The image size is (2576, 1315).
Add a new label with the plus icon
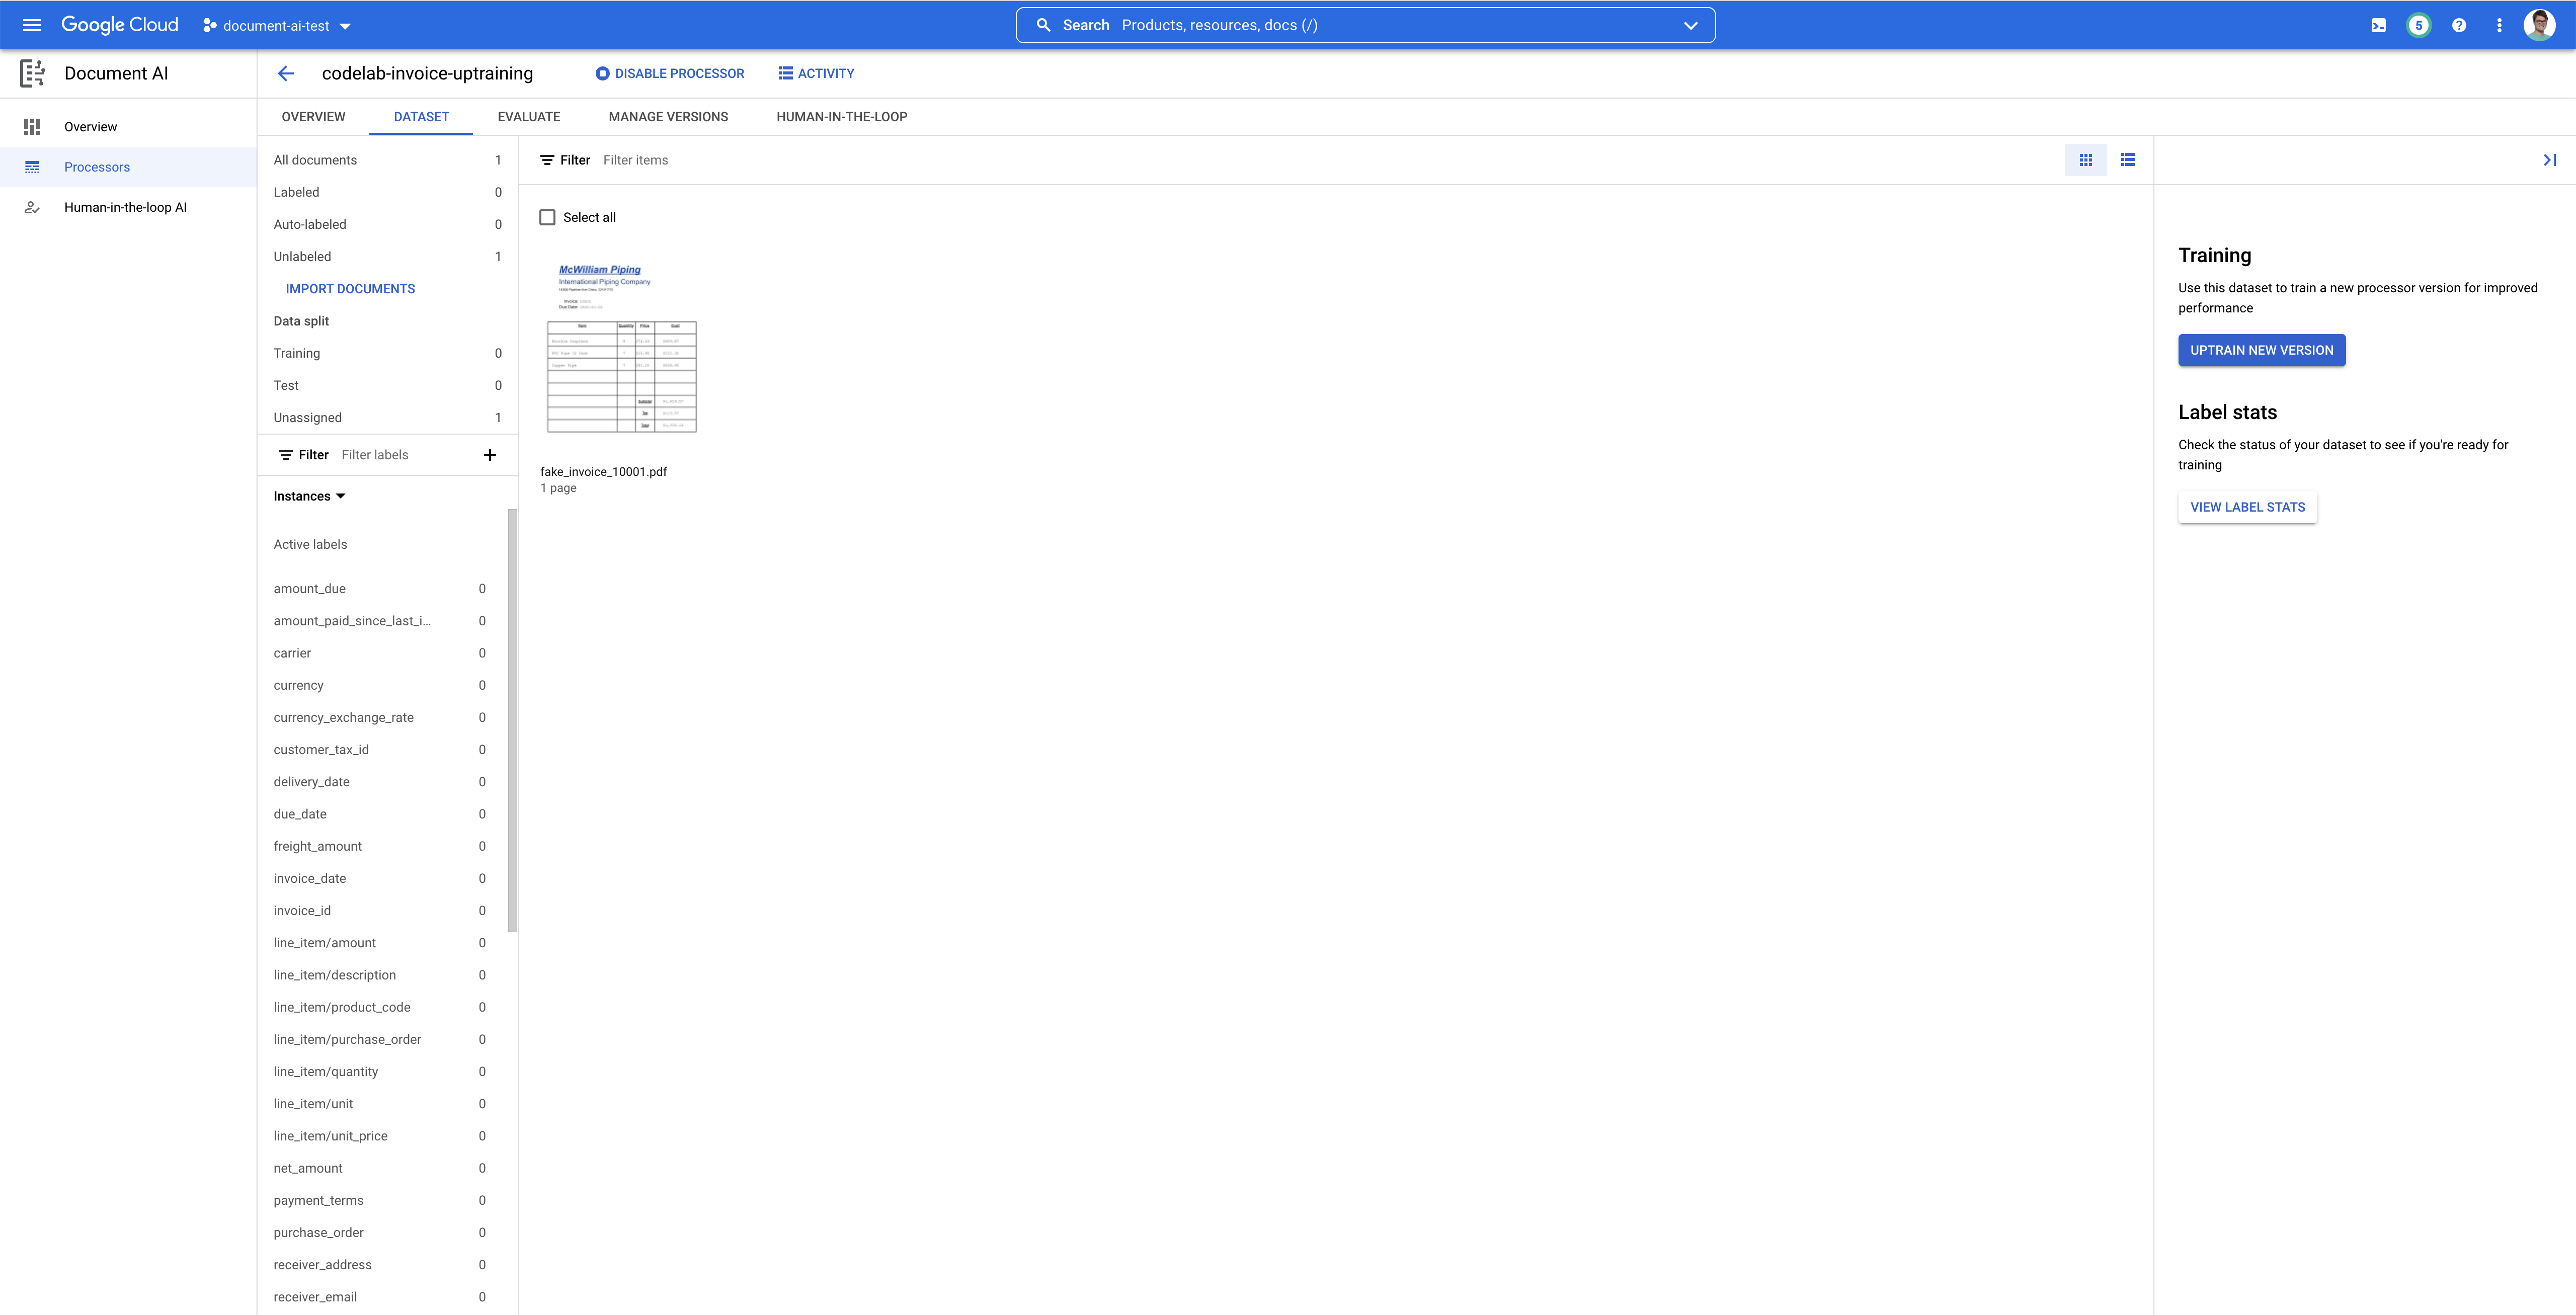[490, 454]
